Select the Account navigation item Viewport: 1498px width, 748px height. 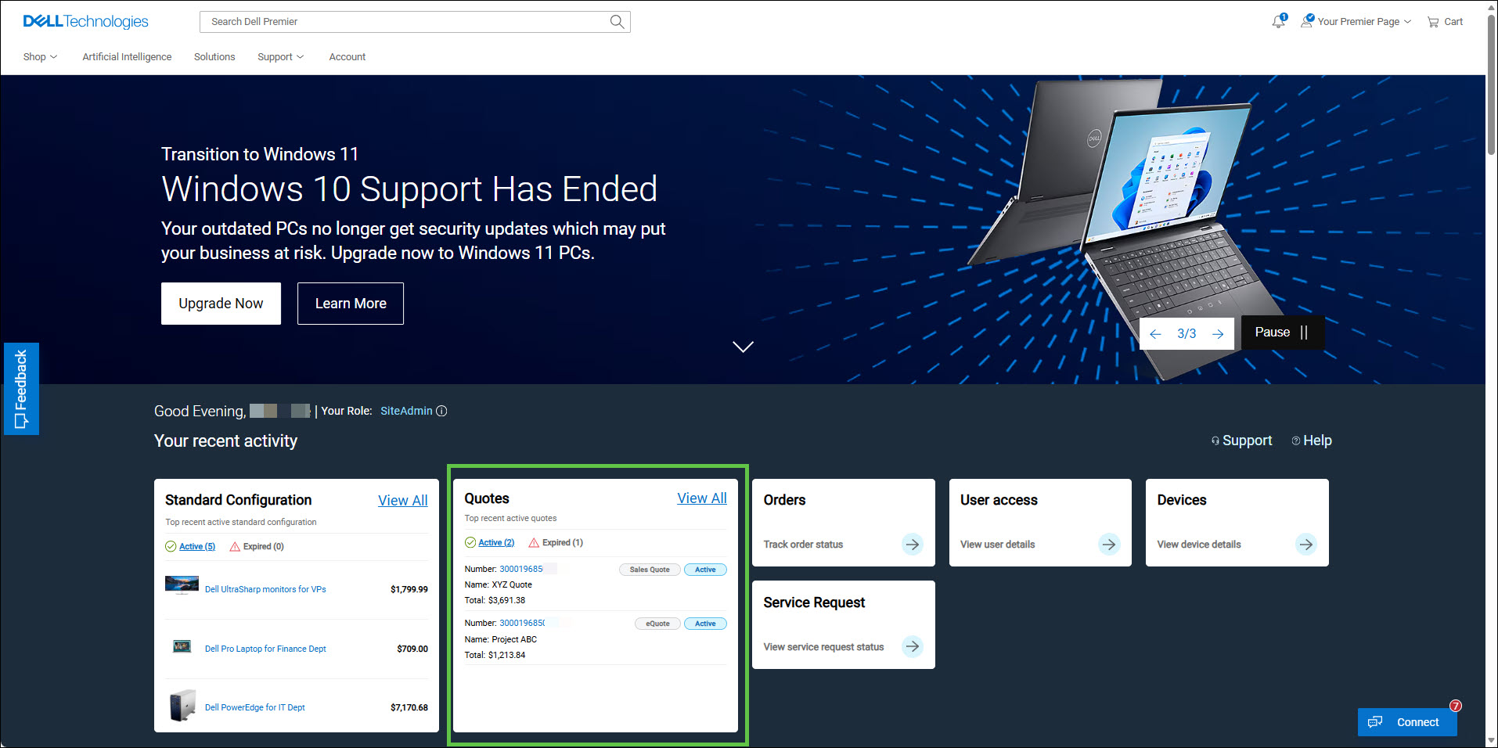(347, 56)
